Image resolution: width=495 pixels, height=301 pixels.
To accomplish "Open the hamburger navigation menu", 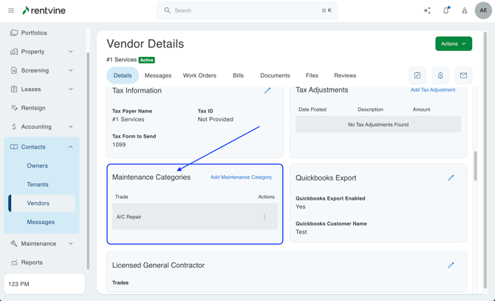I will tap(11, 10).
